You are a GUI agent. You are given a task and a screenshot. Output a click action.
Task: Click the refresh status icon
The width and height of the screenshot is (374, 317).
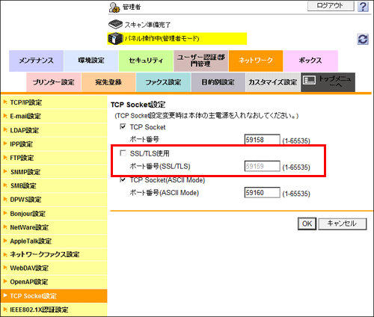363,39
